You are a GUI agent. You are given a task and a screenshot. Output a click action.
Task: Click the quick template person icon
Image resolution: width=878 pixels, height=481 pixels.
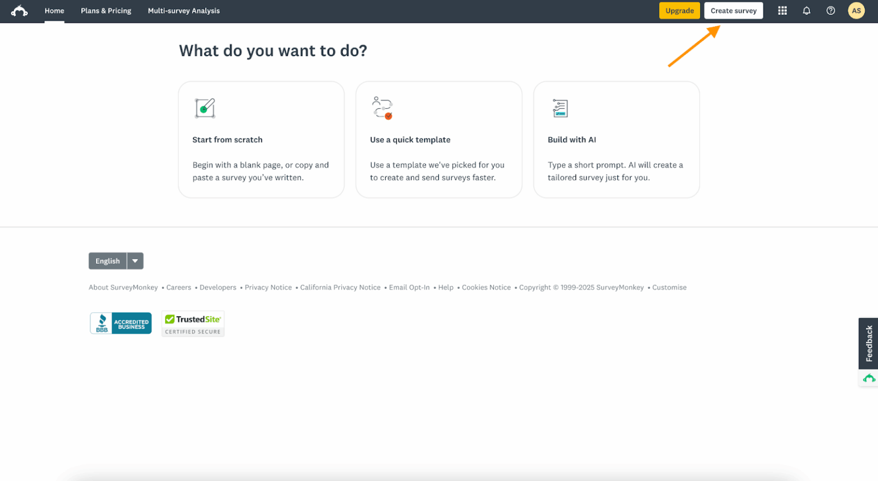pos(383,108)
